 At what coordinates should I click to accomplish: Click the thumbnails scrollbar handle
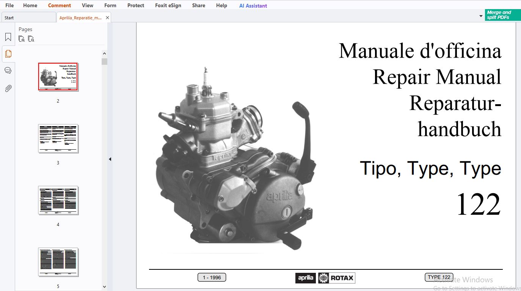104,61
